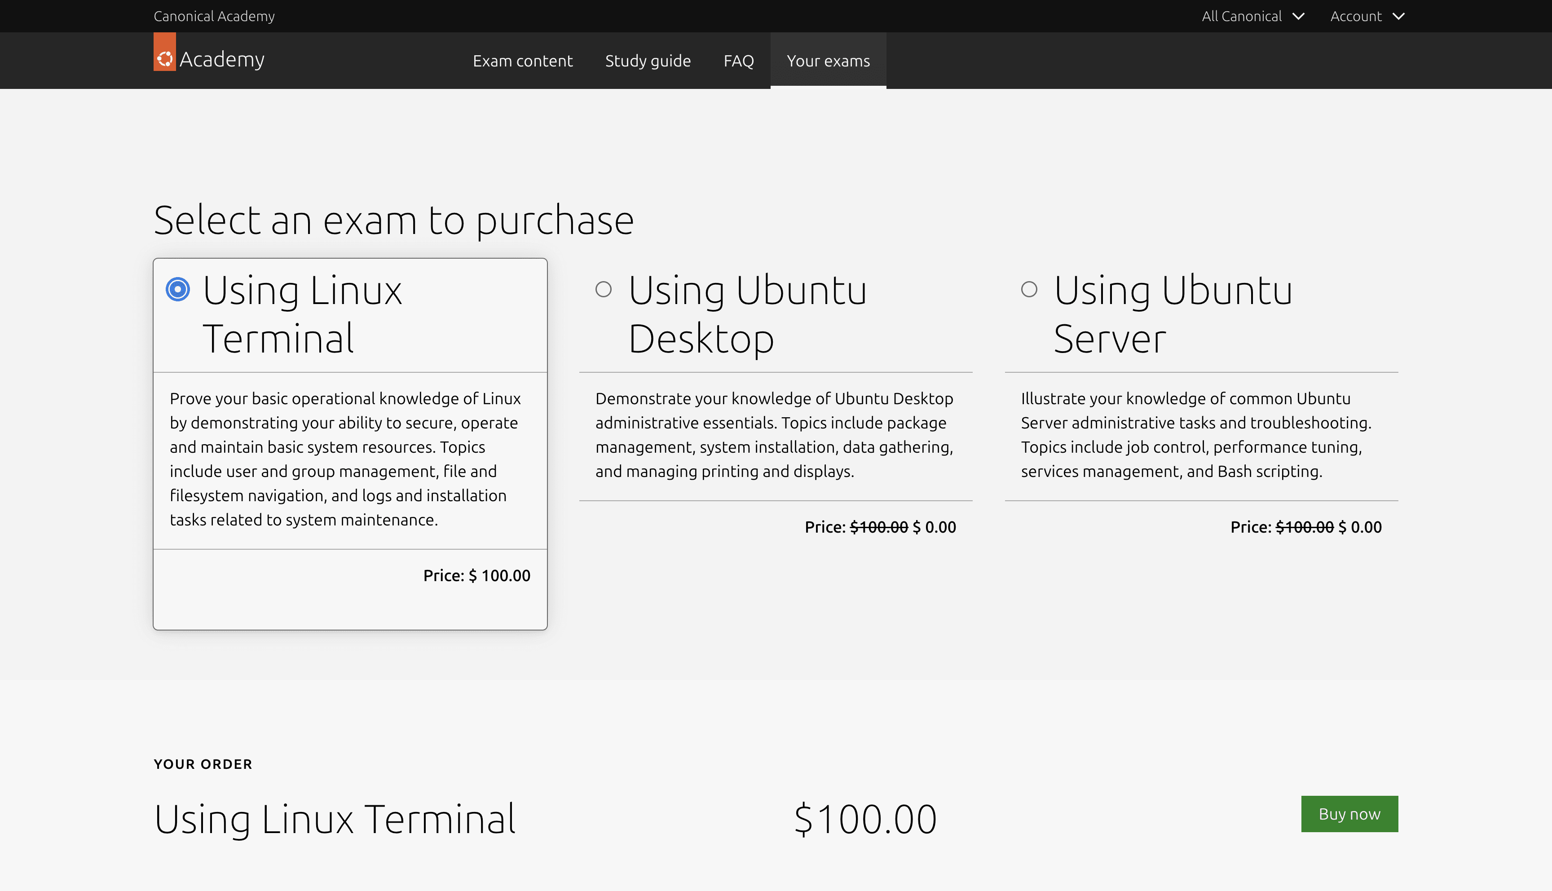Screen dimensions: 1552x891
Task: Click the Linux Terminal exam description paragraph
Action: pos(346,459)
